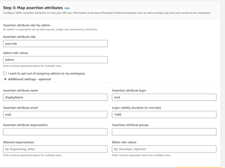Focus the Assertion attribute email input
Image resolution: width=225 pixels, height=168 pixels.
55,115
